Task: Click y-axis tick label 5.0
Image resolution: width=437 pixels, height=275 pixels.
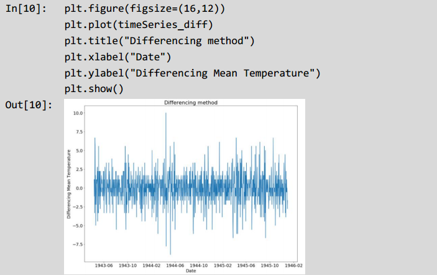Action: (x=79, y=151)
